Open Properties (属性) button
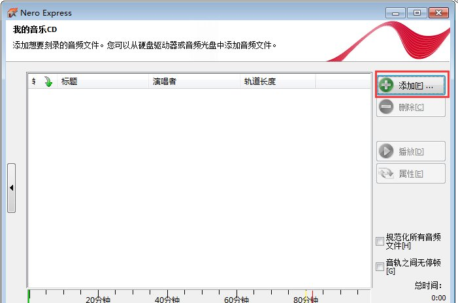 [411, 174]
